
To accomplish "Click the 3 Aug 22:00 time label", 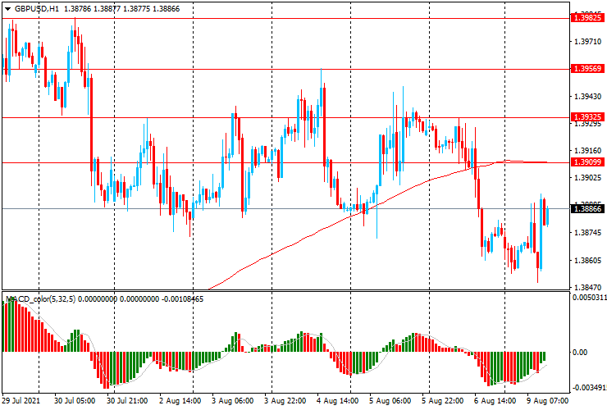I will tap(285, 400).
